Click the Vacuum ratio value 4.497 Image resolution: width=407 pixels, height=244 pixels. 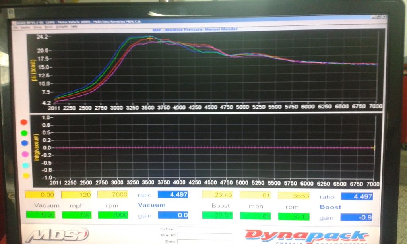click(173, 195)
